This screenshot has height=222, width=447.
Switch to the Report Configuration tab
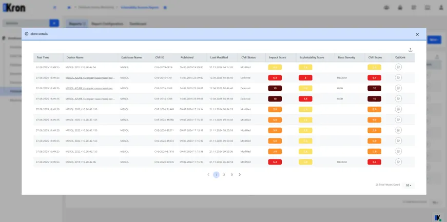(x=107, y=24)
